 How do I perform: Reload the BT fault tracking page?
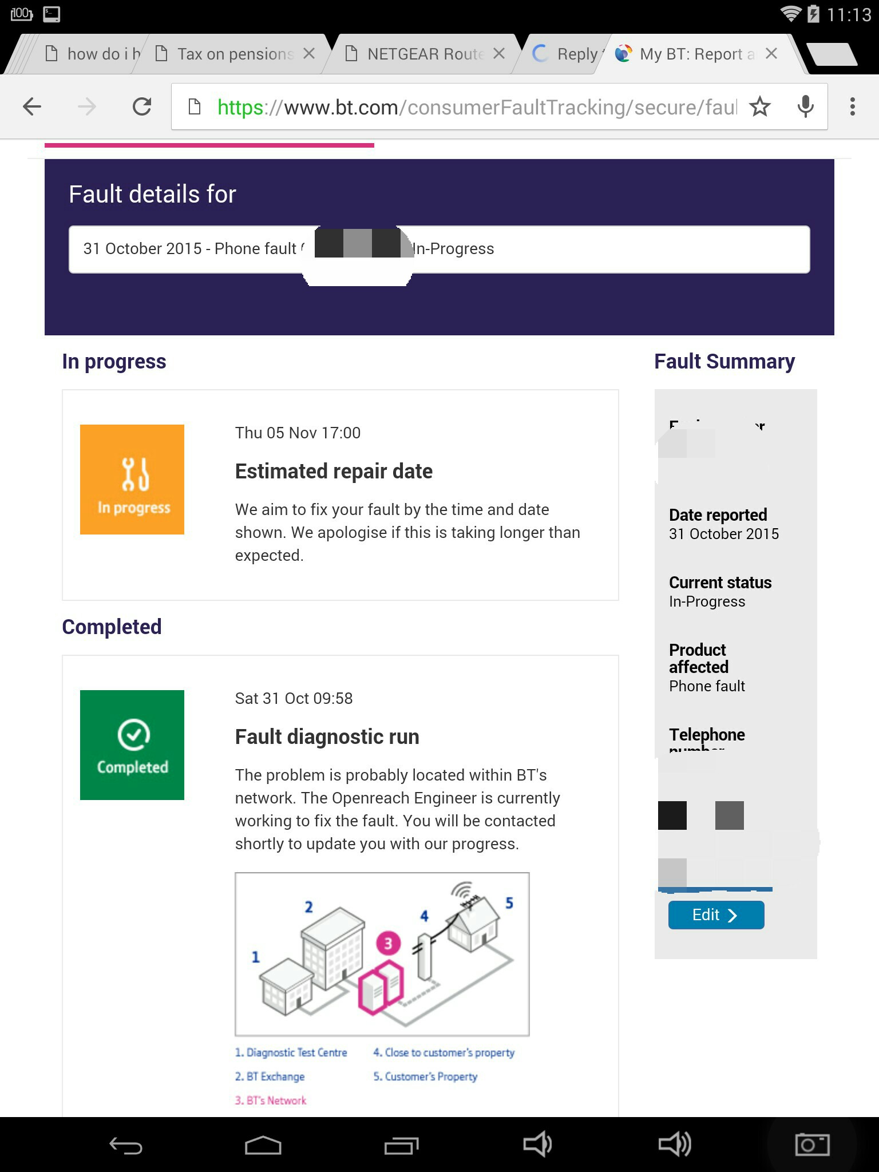(142, 106)
